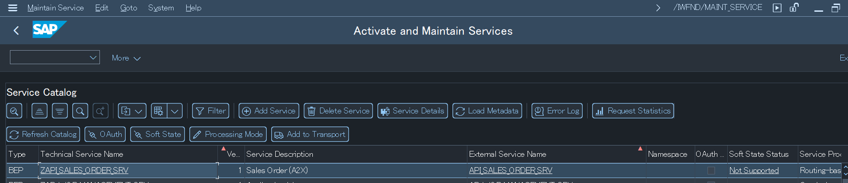The height and width of the screenshot is (183, 848).
Task: Click the Type column header
Action: pyautogui.click(x=22, y=154)
